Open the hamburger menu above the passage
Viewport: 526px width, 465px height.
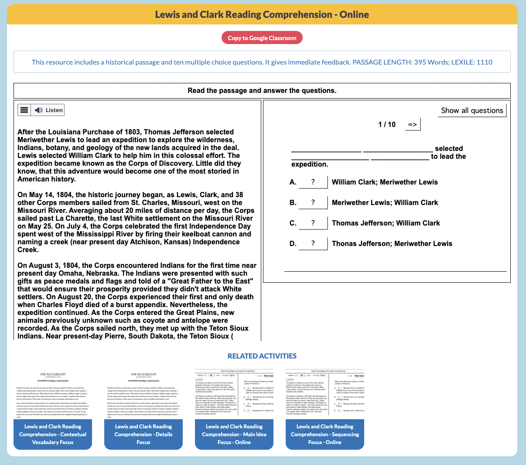[x=24, y=109]
